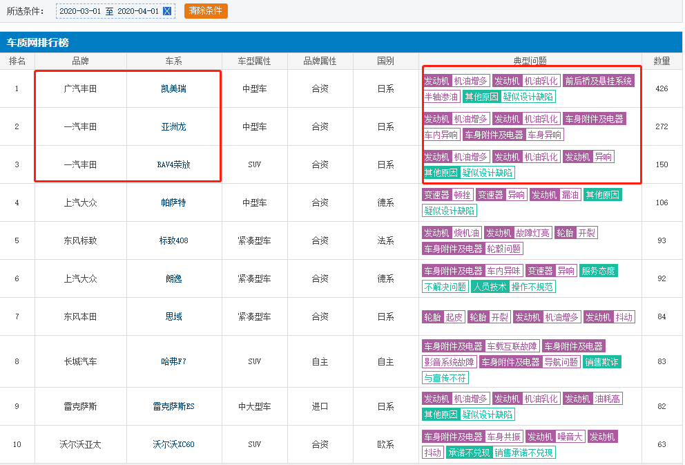This screenshot has width=685, height=465.
Task: Click 半轴渗油 tag in 凯美瑞 row
Action: (x=441, y=97)
